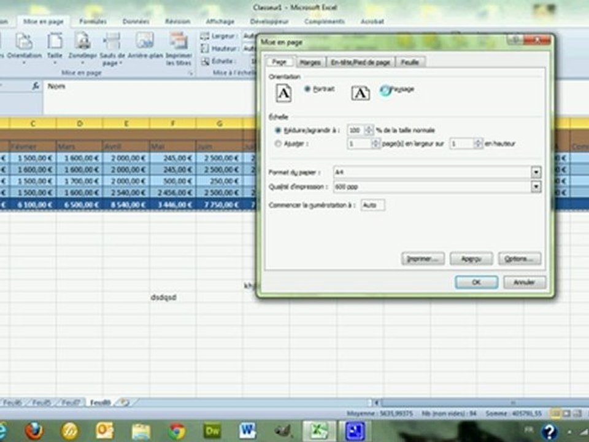Click the cell containing dsdqsd

[172, 297]
